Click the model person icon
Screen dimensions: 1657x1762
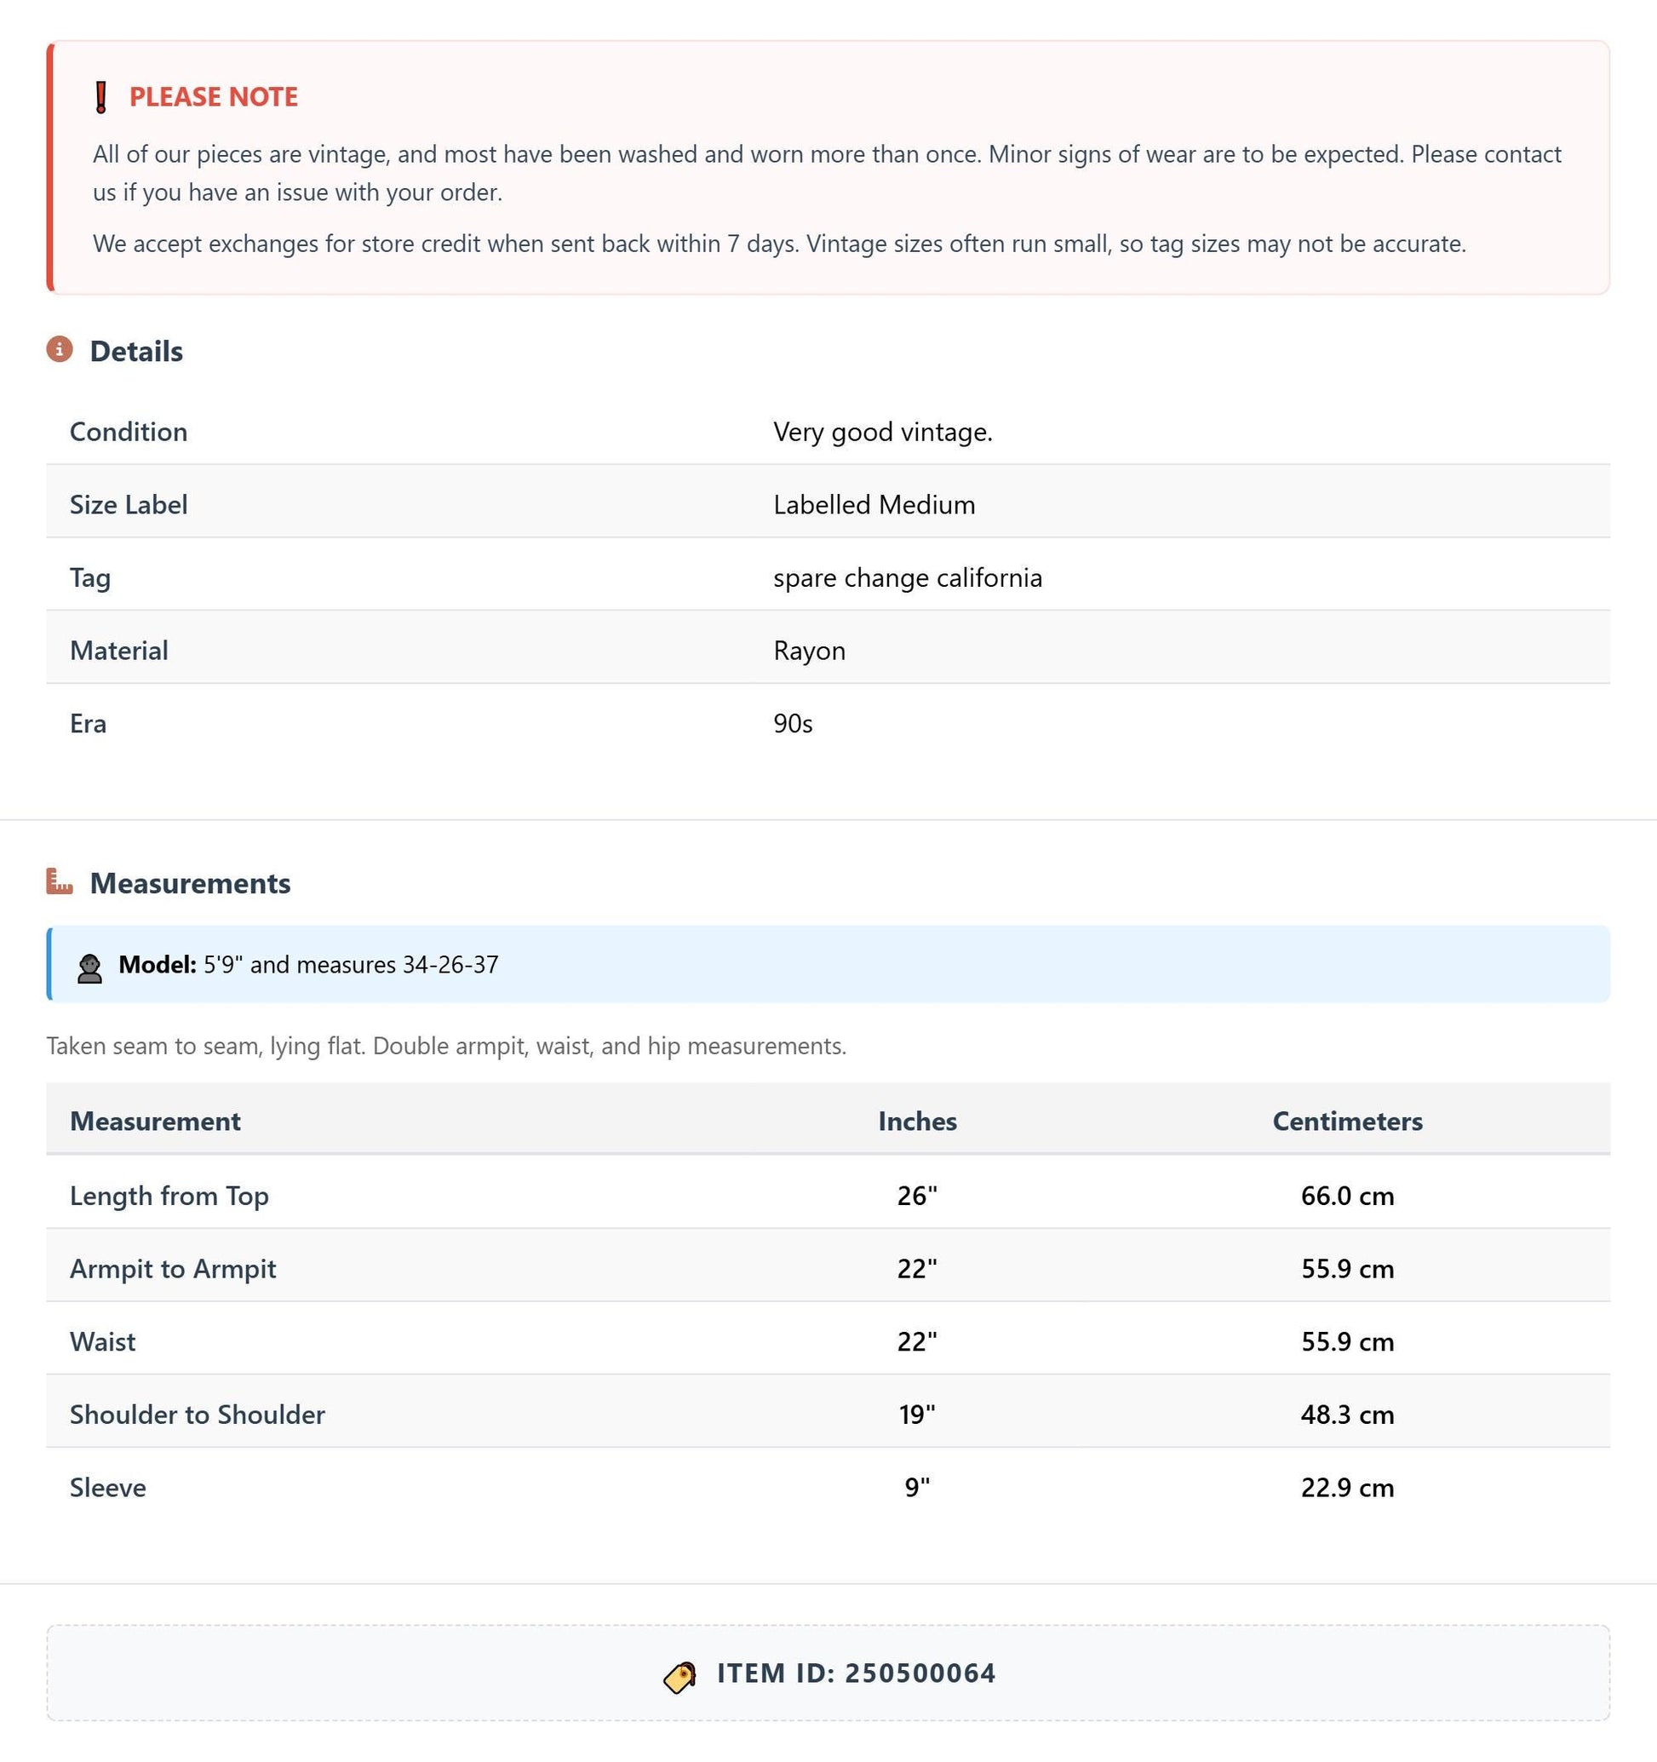tap(89, 967)
